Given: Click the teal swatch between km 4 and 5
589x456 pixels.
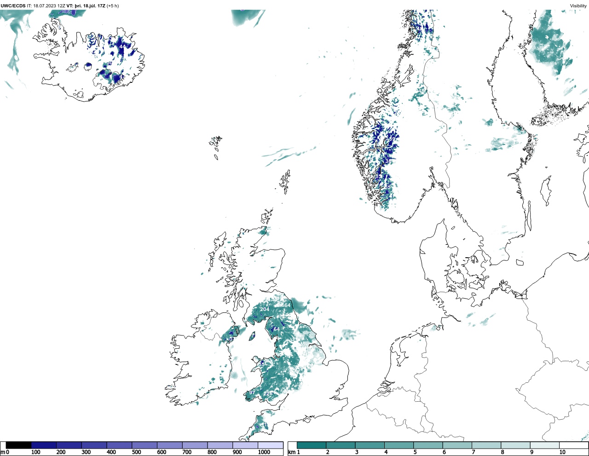Looking at the screenshot, I should [x=399, y=445].
